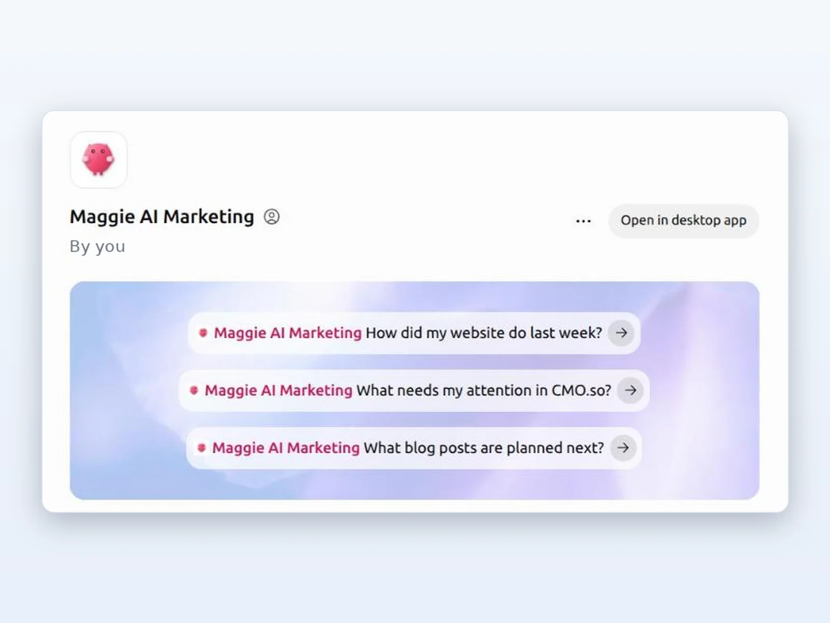Click small pink icon in blog posts prompt
Image resolution: width=830 pixels, height=623 pixels.
(202, 448)
